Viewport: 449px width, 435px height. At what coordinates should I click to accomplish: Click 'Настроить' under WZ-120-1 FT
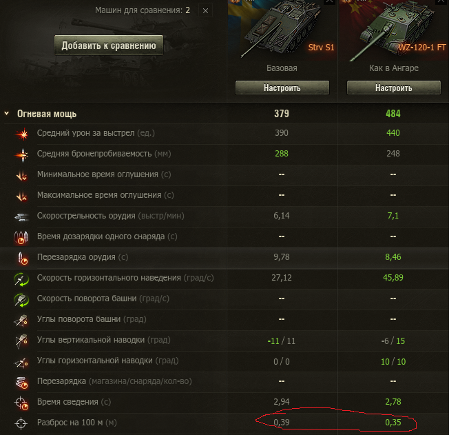393,88
